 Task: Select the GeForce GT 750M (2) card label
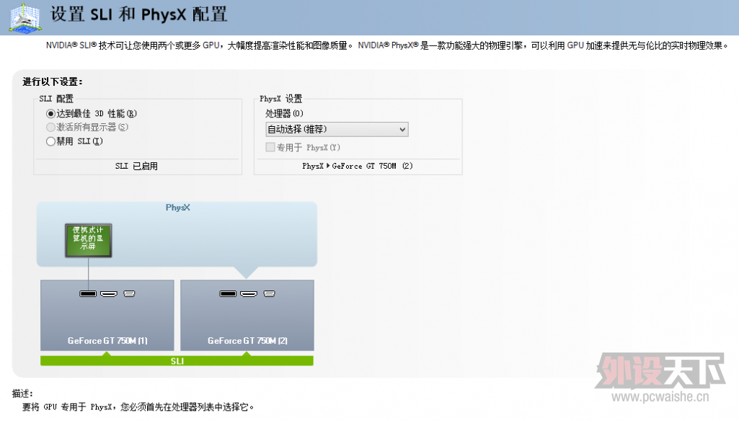[x=247, y=340]
